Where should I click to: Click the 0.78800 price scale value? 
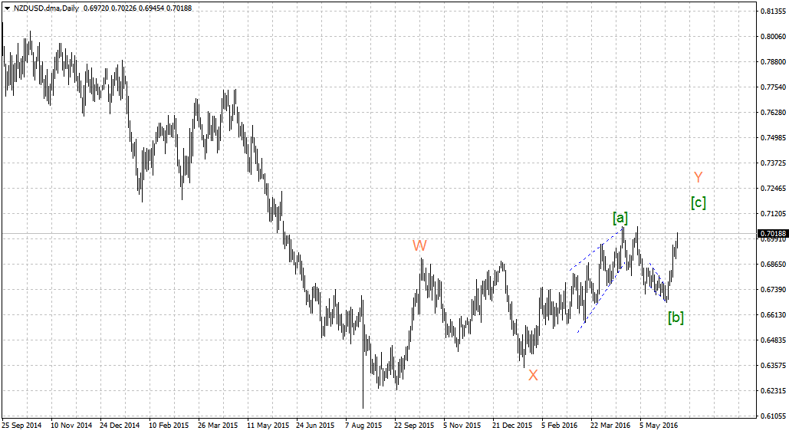pos(774,62)
